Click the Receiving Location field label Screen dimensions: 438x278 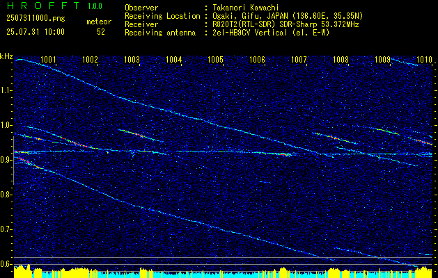[x=162, y=16]
